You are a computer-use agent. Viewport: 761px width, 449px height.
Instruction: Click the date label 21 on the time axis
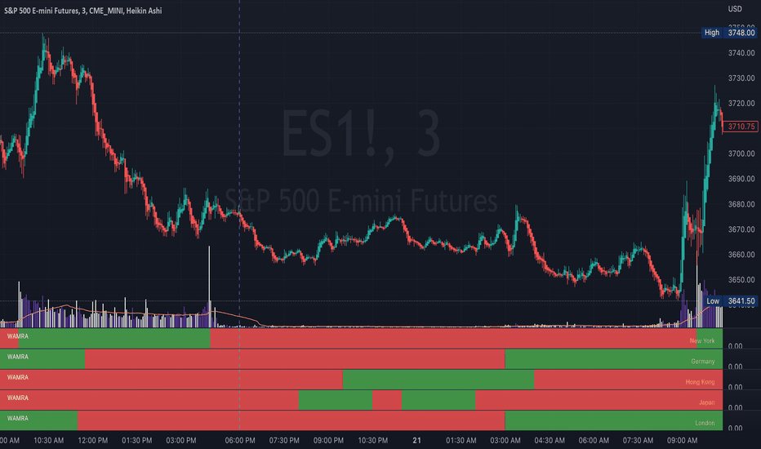417,440
